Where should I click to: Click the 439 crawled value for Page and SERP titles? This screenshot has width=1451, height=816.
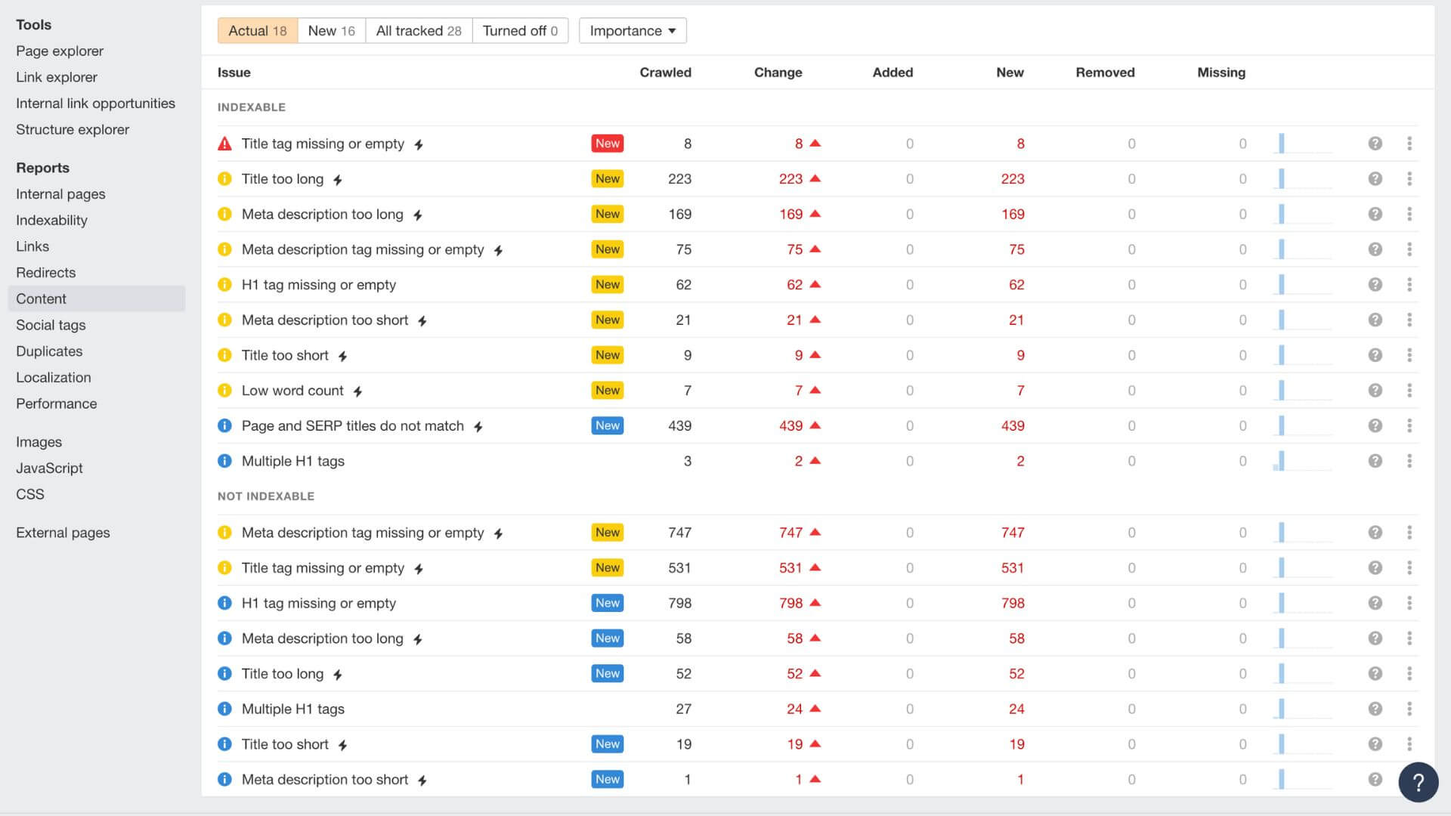679,426
